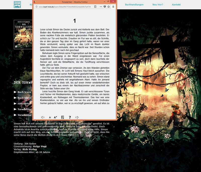Click zum ersten link in book menu
The width and height of the screenshot is (201, 172).
(24, 104)
